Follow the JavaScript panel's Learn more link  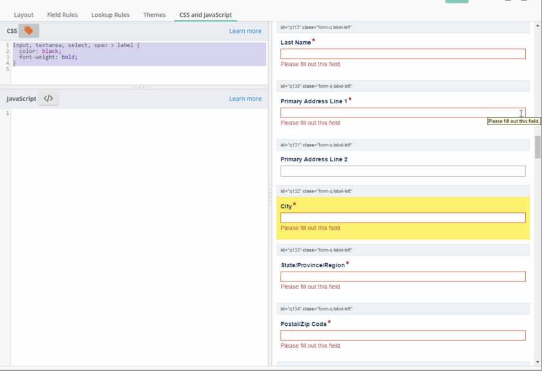[245, 99]
